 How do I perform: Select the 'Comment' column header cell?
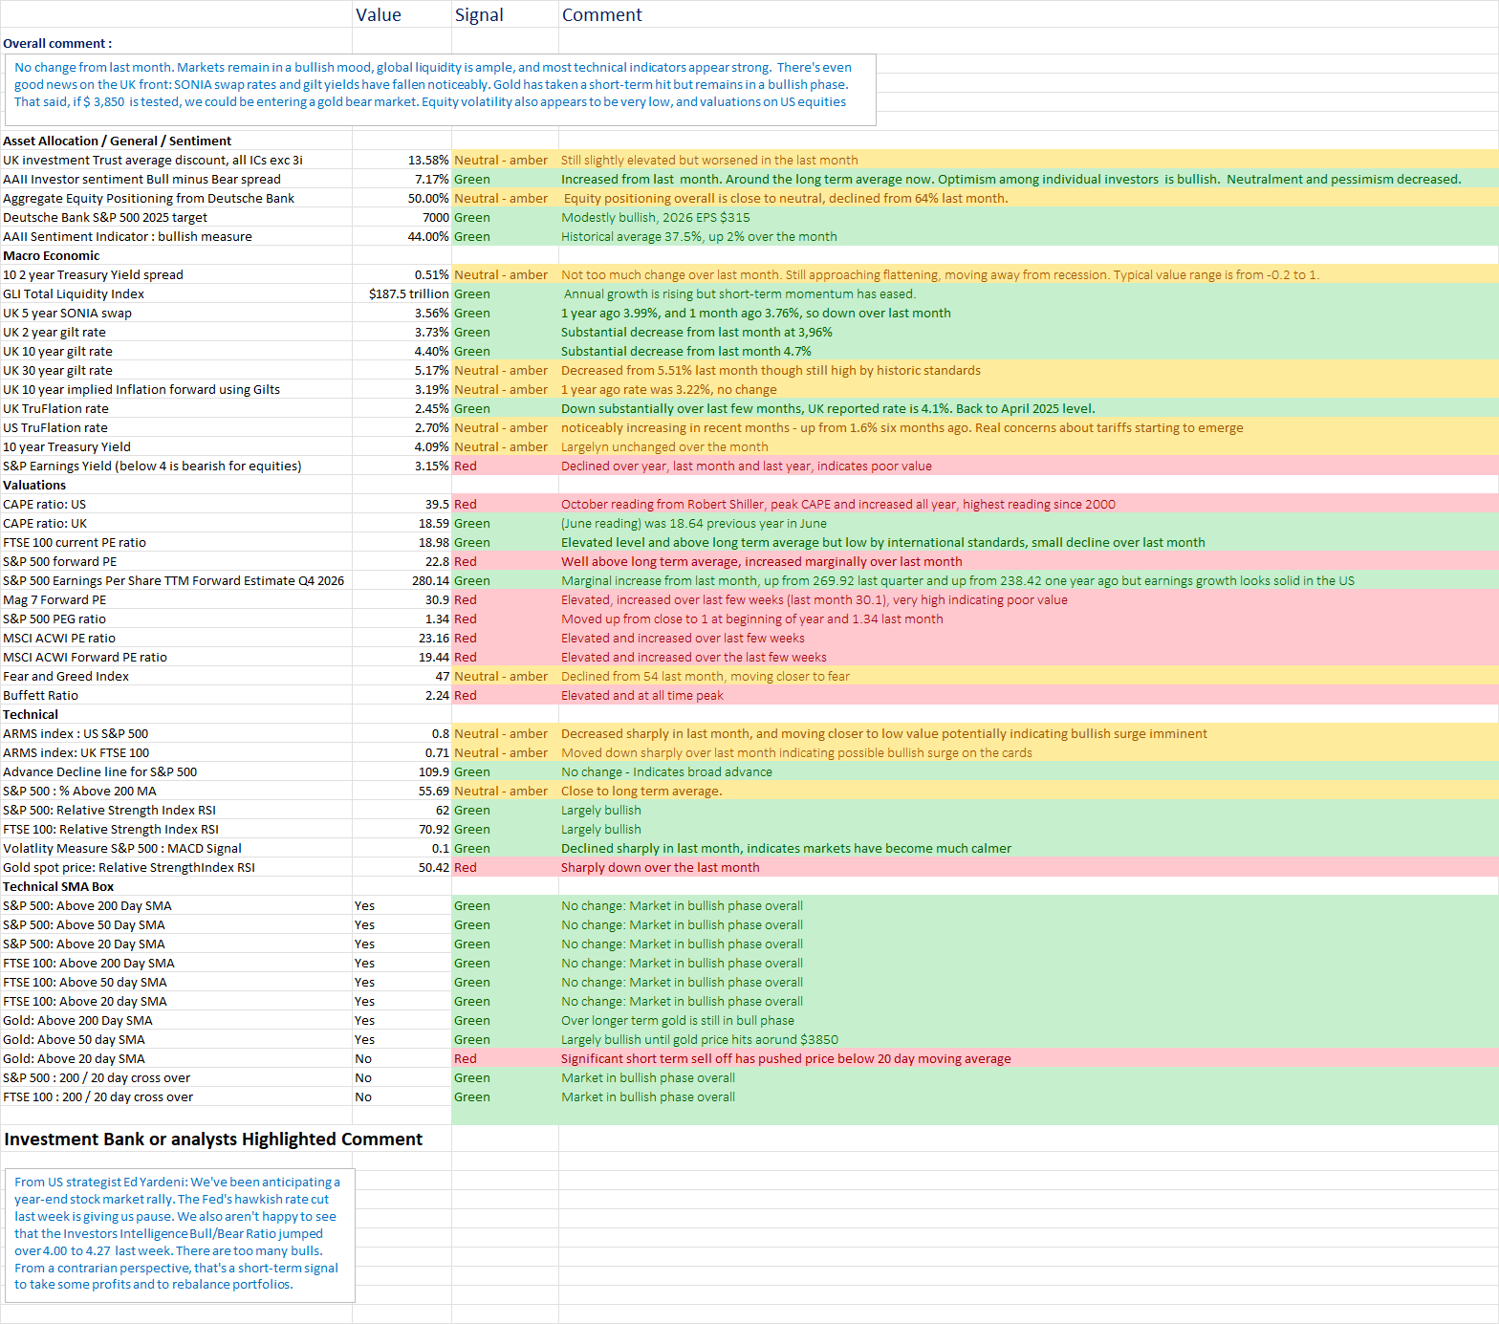(1028, 14)
